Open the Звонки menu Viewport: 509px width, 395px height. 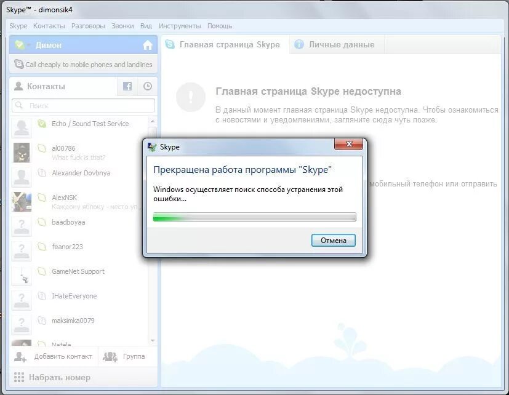(x=122, y=26)
